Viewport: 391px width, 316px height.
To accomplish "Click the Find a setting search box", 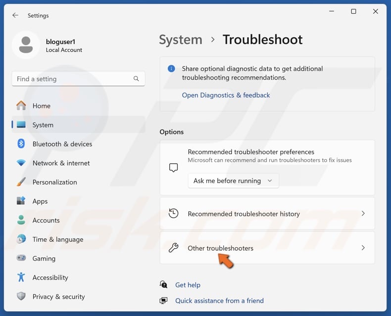I will click(78, 79).
